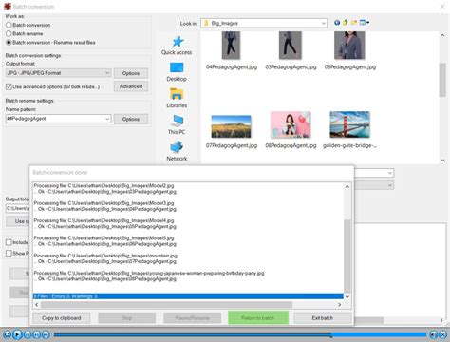This screenshot has width=450, height=342.
Task: Click the IrfanView icon in title bar
Action: [7, 7]
